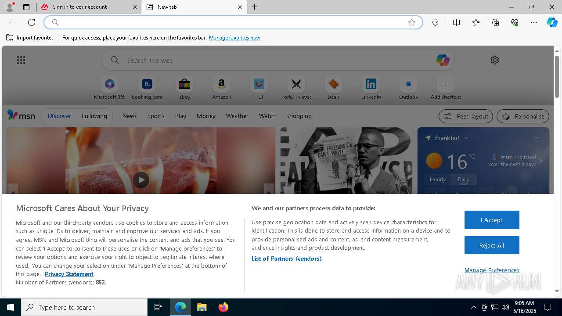Open Amazon shortcut

pyautogui.click(x=221, y=88)
